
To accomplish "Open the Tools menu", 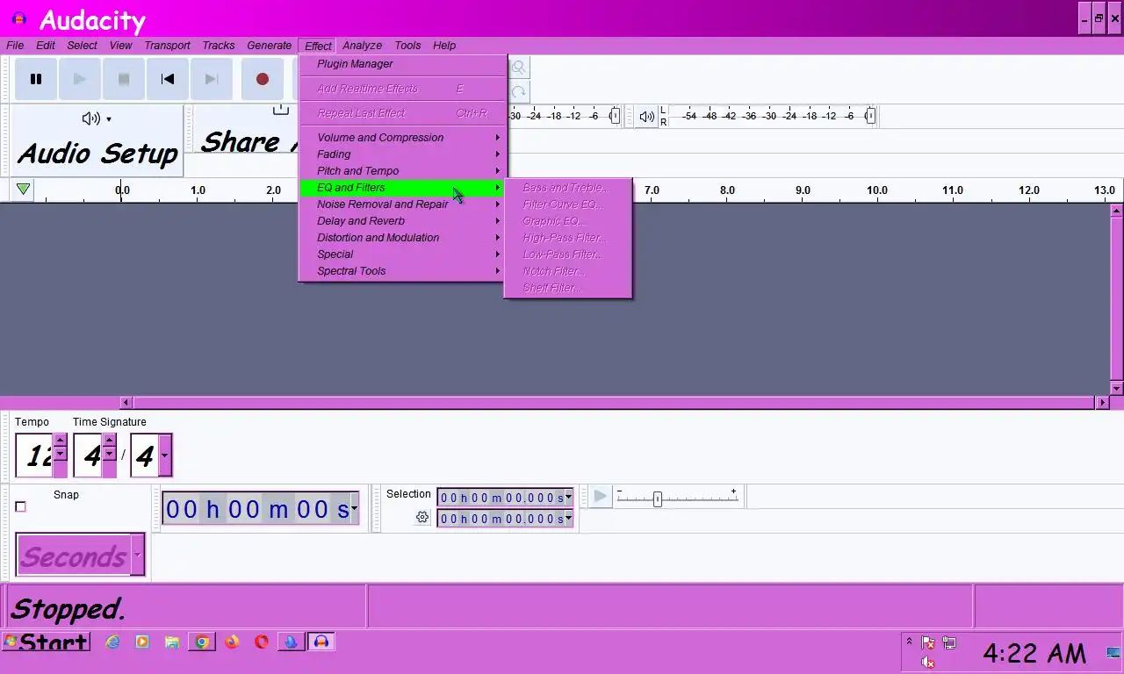I will point(407,46).
